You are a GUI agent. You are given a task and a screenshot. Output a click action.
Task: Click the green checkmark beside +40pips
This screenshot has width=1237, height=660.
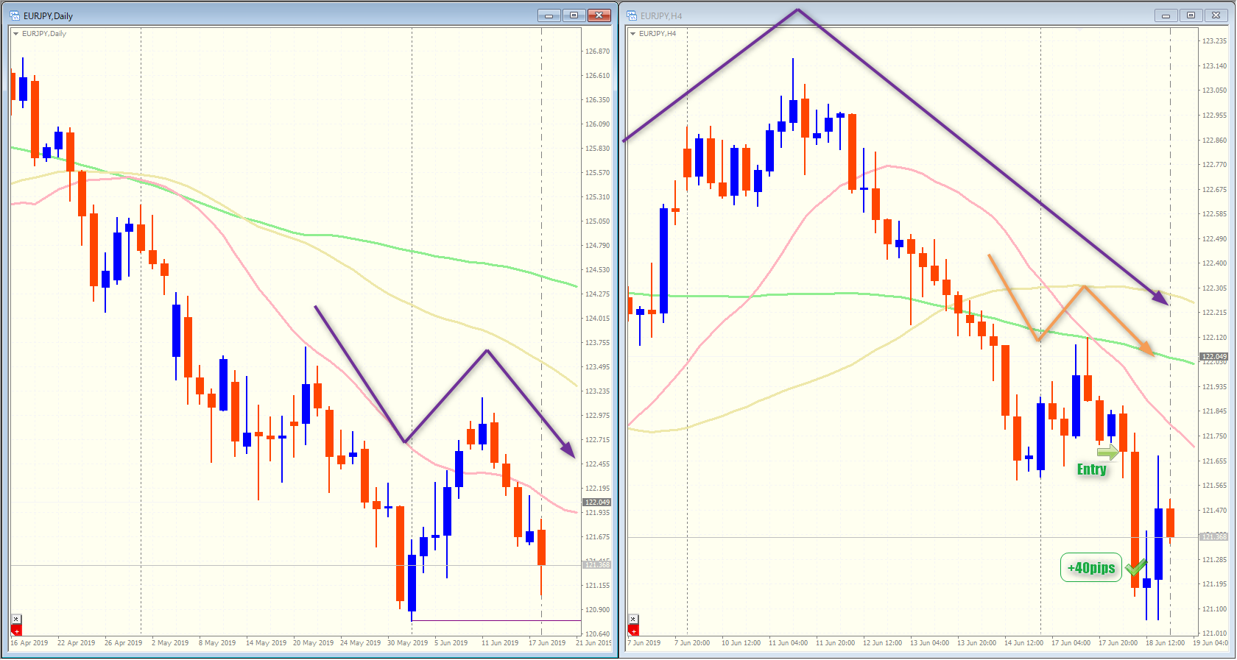[1136, 567]
